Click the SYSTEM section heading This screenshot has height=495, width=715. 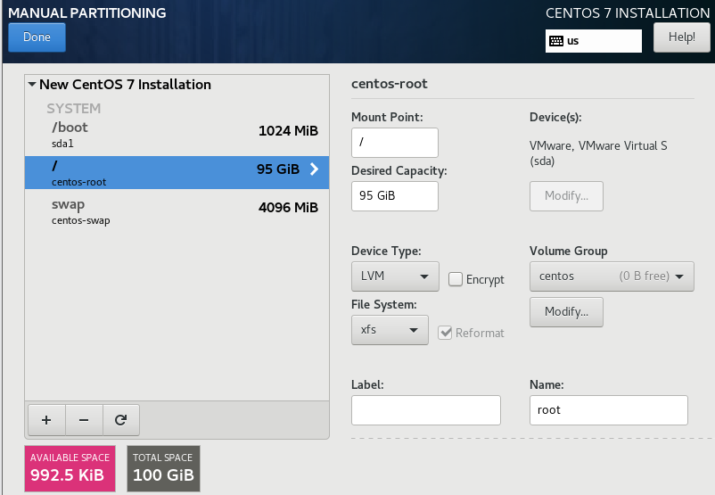tap(73, 109)
